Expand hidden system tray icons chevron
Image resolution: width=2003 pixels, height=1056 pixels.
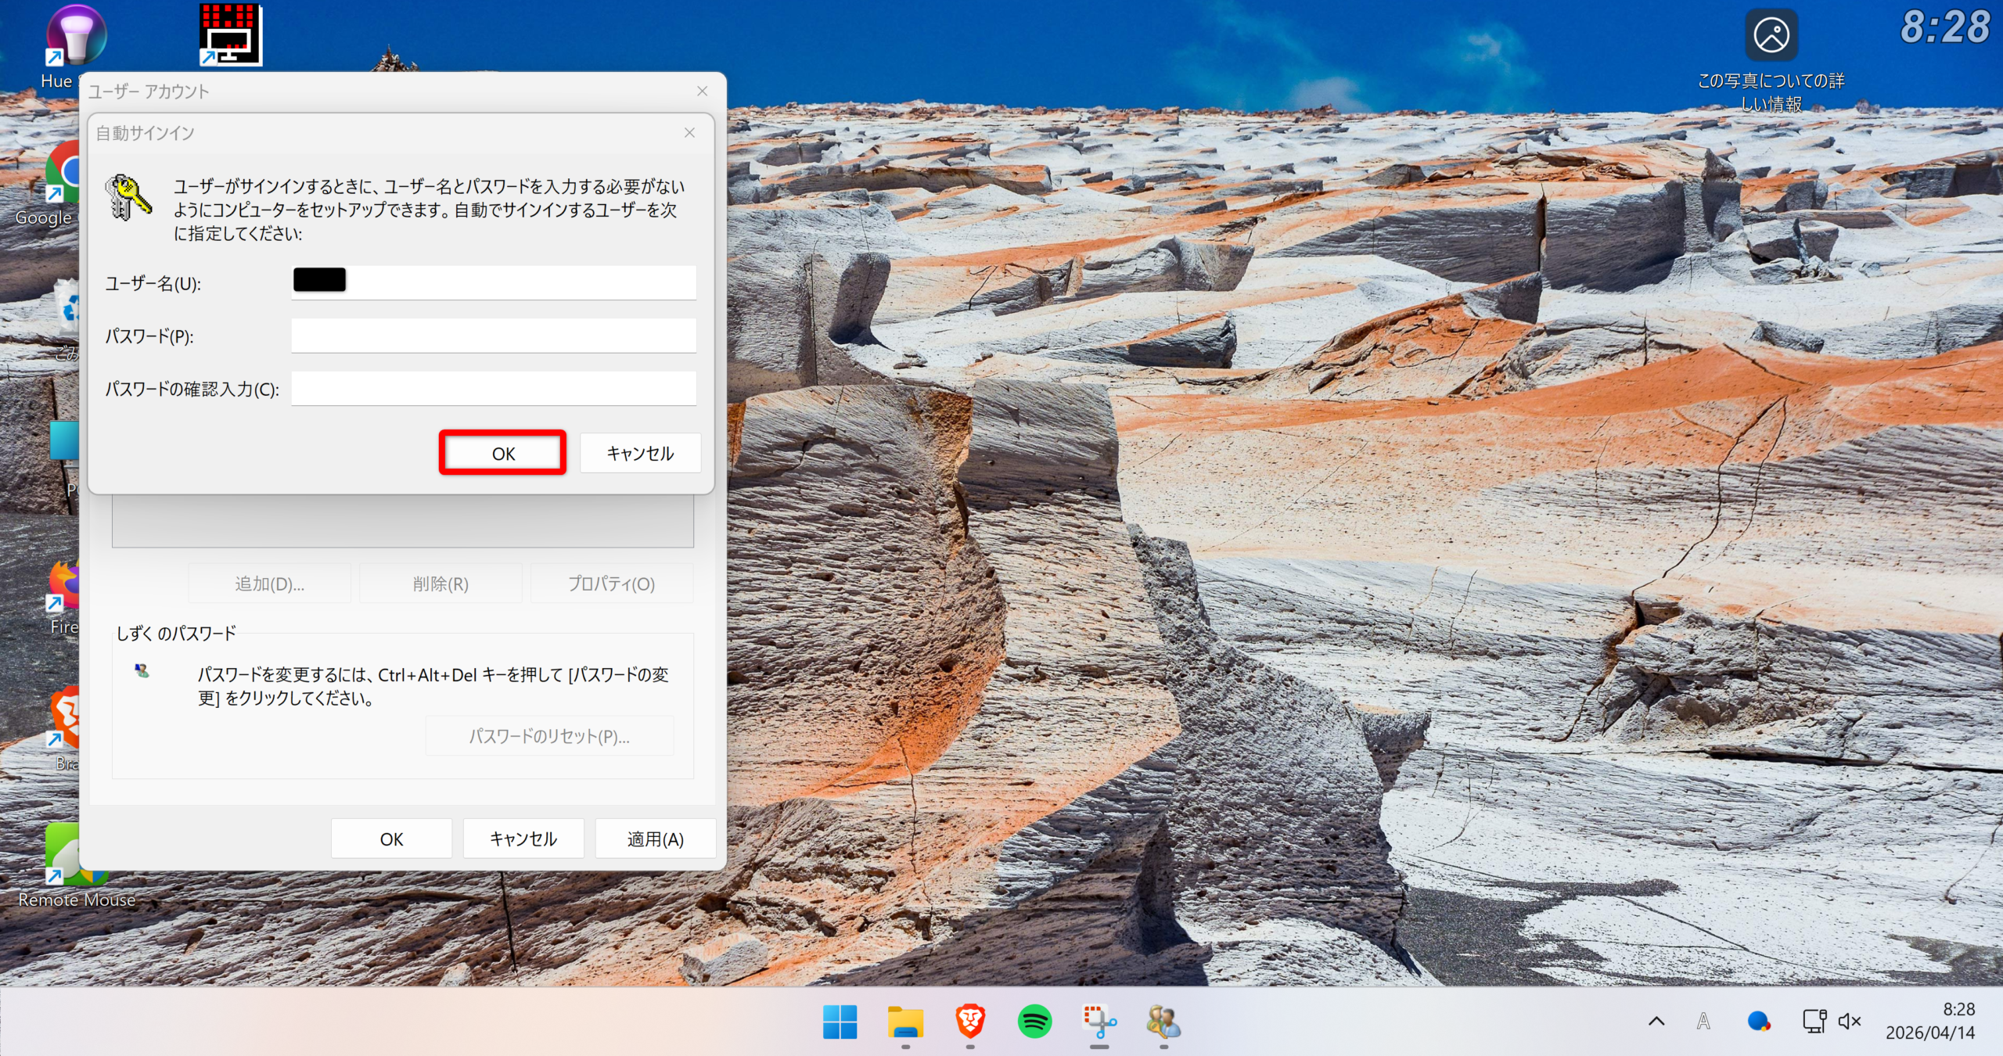coord(1656,1022)
